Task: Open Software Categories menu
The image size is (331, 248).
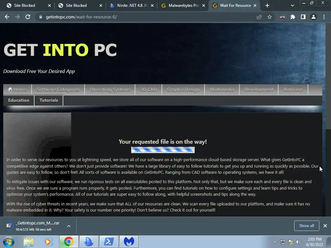Action: click(x=58, y=89)
